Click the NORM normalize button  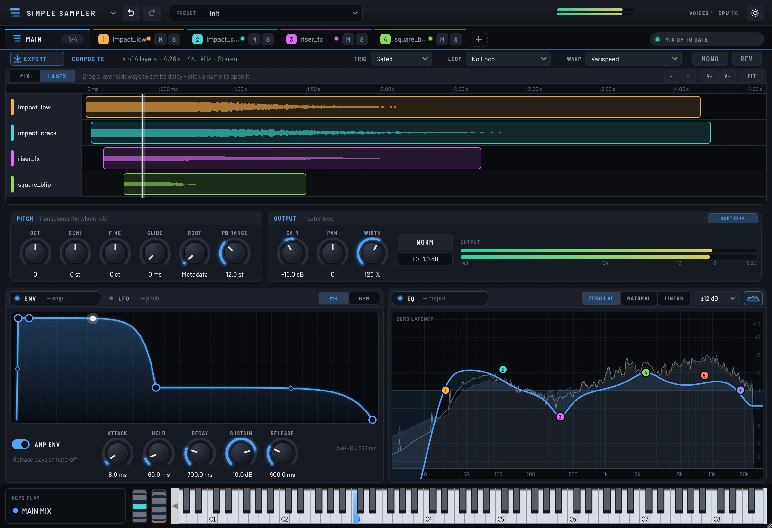[x=425, y=242]
